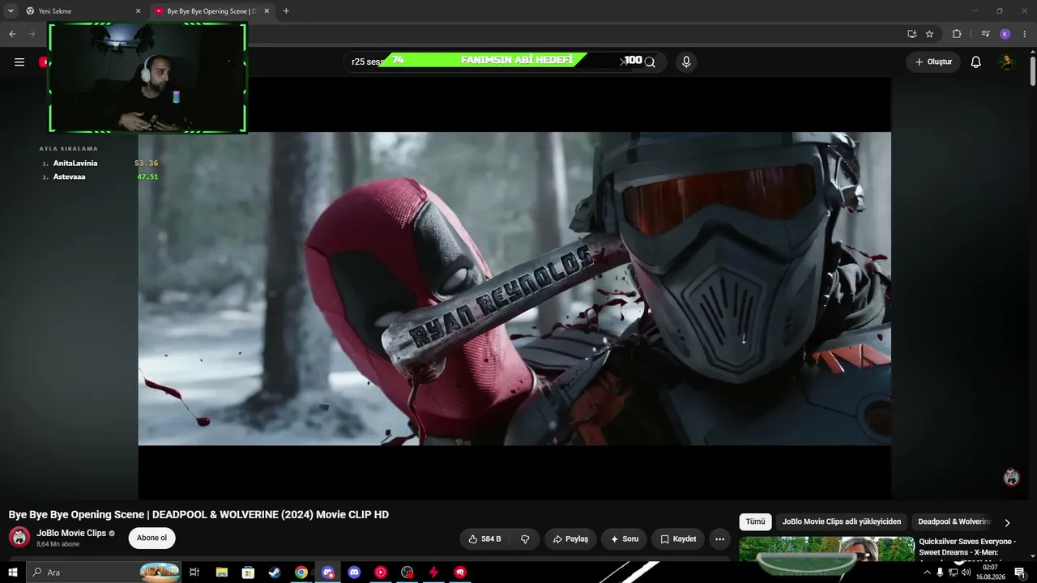Click the system tray microphone icon
This screenshot has width=1037, height=583.
pos(940,572)
